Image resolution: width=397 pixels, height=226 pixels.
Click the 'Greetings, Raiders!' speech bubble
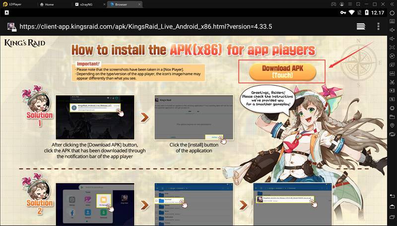pyautogui.click(x=268, y=98)
